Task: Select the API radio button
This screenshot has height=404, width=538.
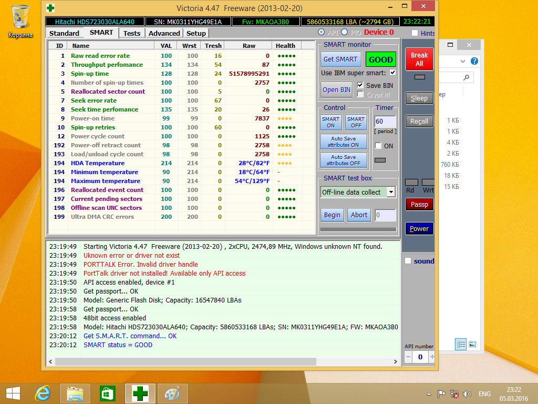Action: pos(321,32)
